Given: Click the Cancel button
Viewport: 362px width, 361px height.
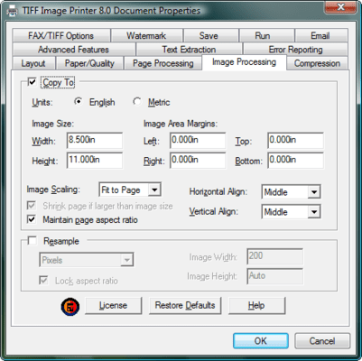Looking at the screenshot, I should pyautogui.click(x=322, y=341).
